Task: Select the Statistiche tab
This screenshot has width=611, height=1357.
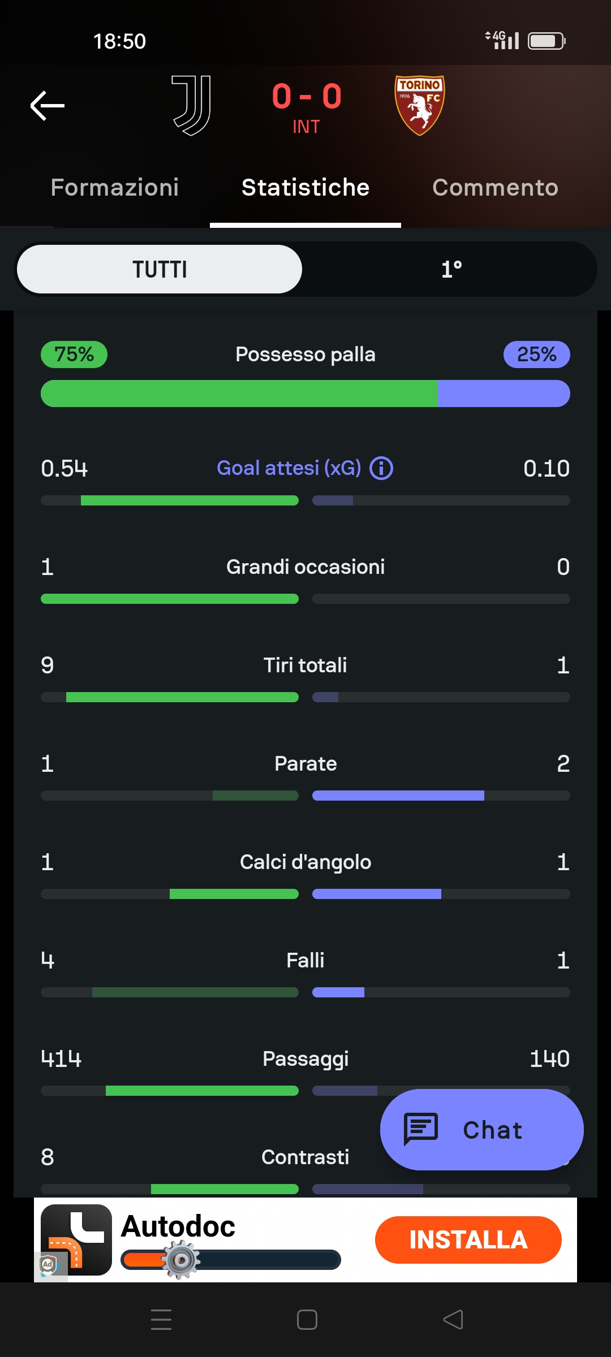Action: coord(305,188)
